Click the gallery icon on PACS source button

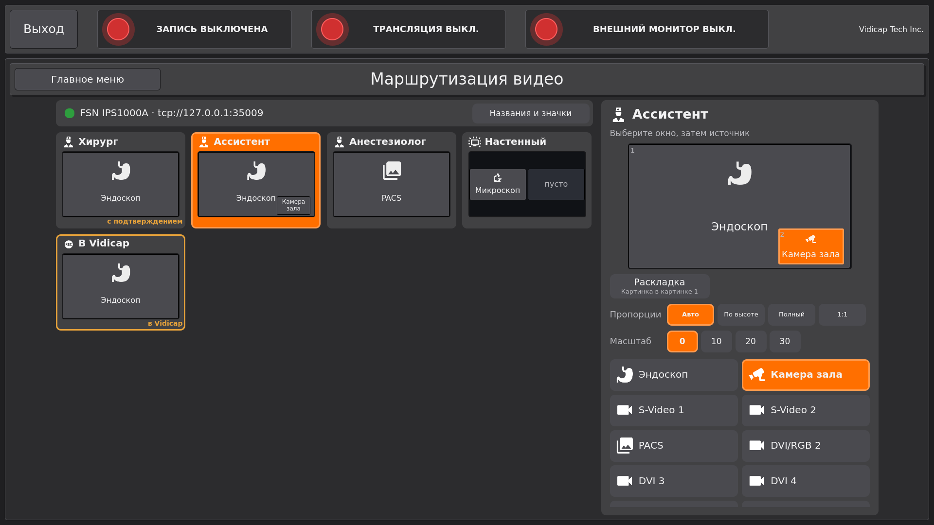pos(625,446)
